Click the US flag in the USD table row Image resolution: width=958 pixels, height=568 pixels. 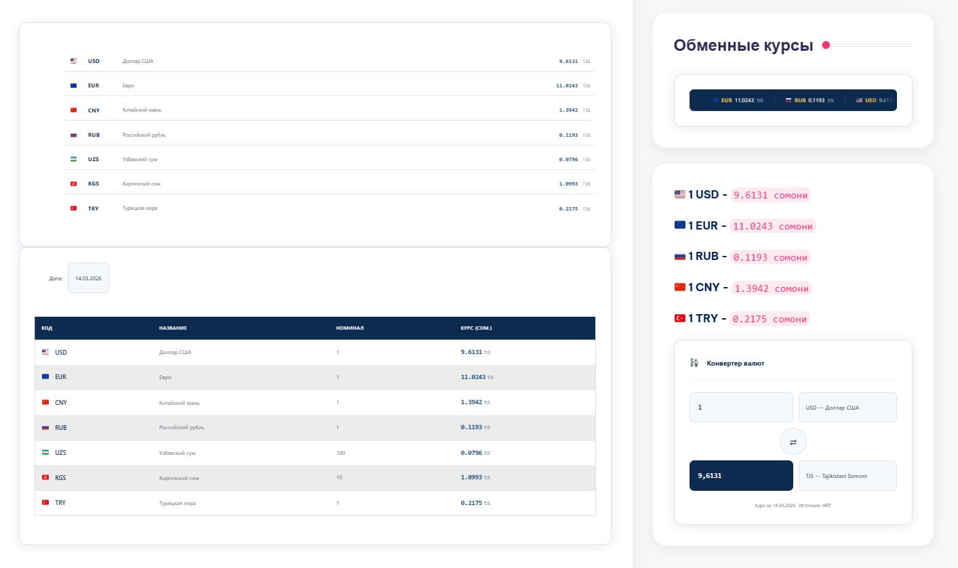pos(45,352)
